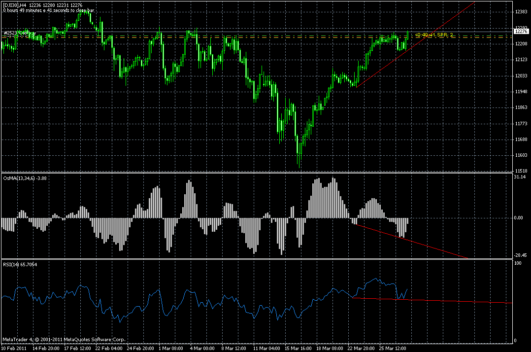Image resolution: width=531 pixels, height=352 pixels.
Task: Click the 0.00 OsMA scale value
Action: (x=519, y=218)
